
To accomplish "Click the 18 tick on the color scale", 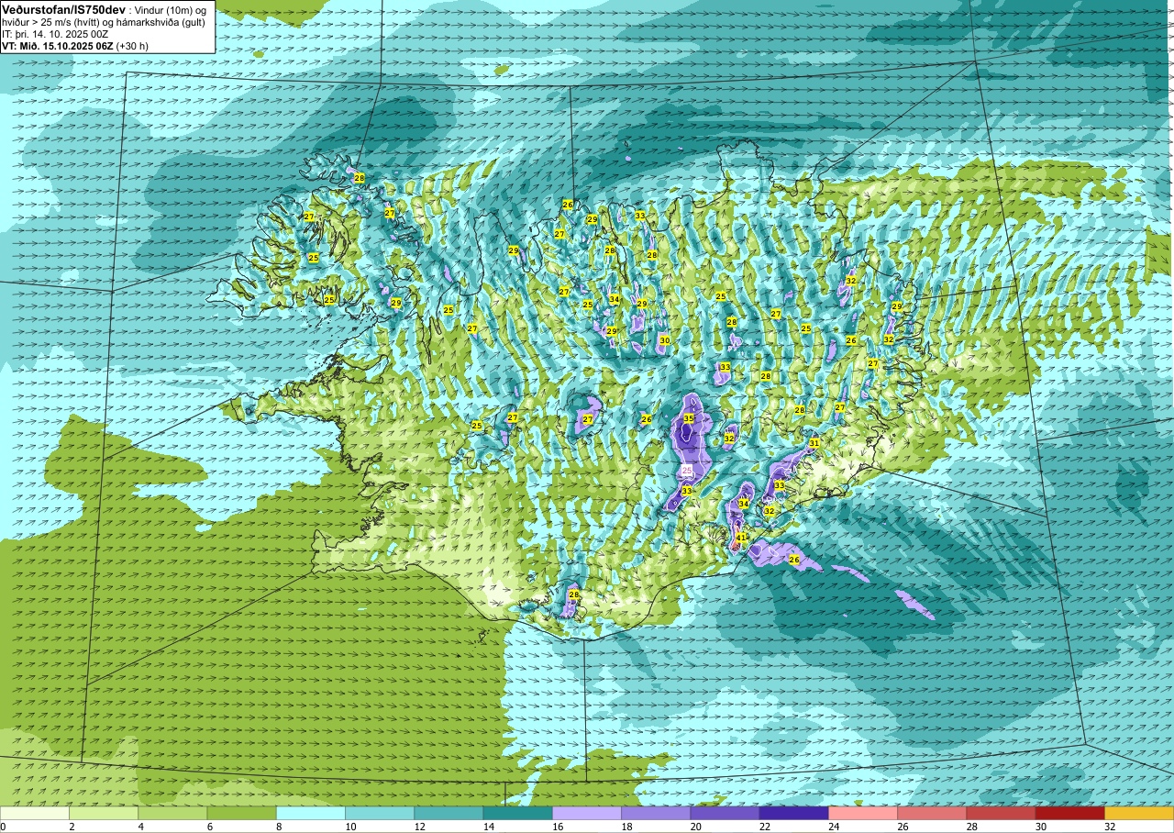I will (x=626, y=827).
